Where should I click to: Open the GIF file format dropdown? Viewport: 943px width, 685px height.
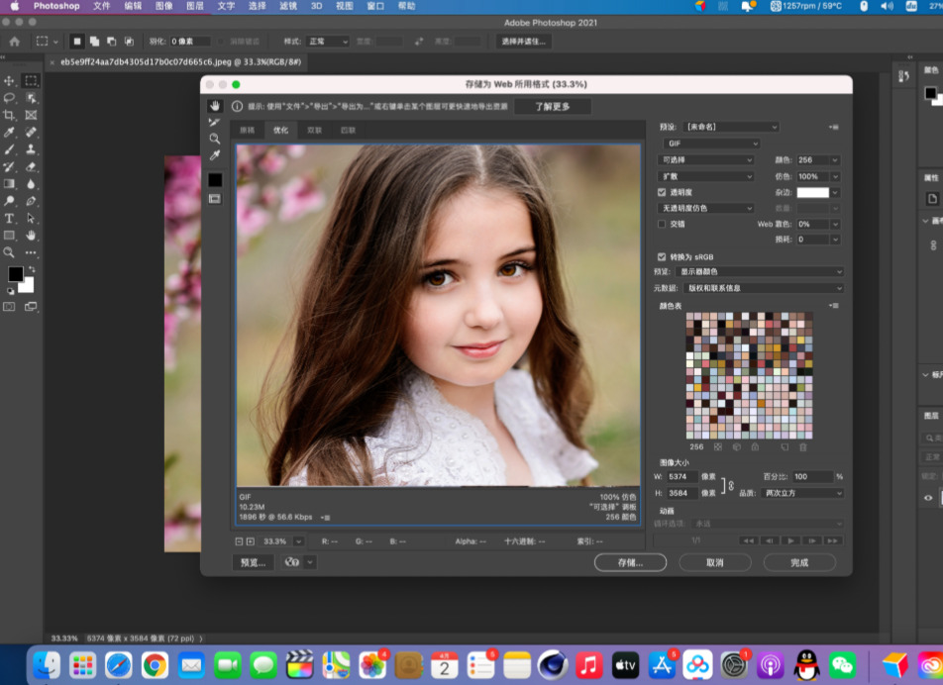point(711,144)
